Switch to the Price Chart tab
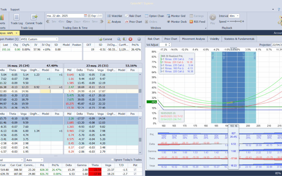 click(x=171, y=39)
